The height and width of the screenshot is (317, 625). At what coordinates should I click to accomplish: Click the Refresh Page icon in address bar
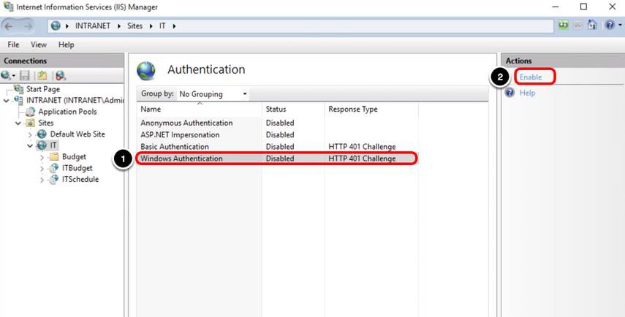tap(564, 26)
